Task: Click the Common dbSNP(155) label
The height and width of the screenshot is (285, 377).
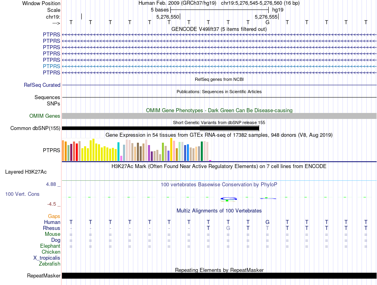Action: (x=35, y=128)
